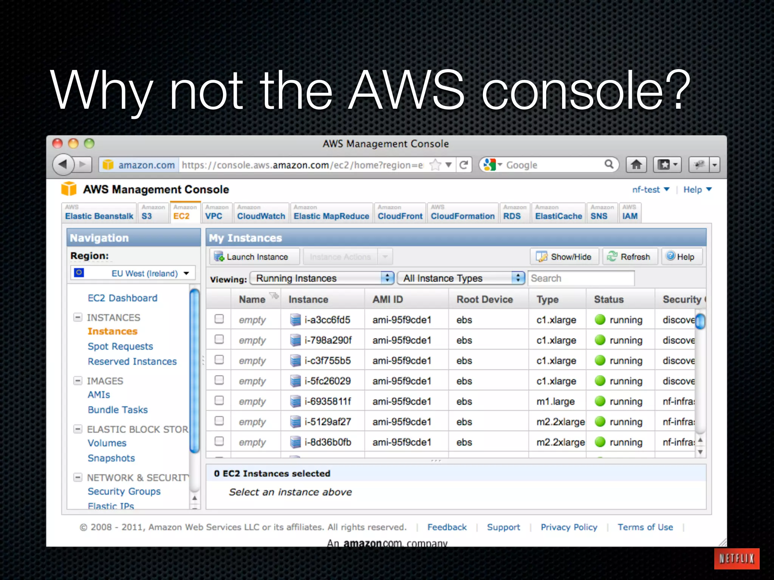
Task: Switch to the Elastic Beanstalk tab
Action: pyautogui.click(x=99, y=213)
